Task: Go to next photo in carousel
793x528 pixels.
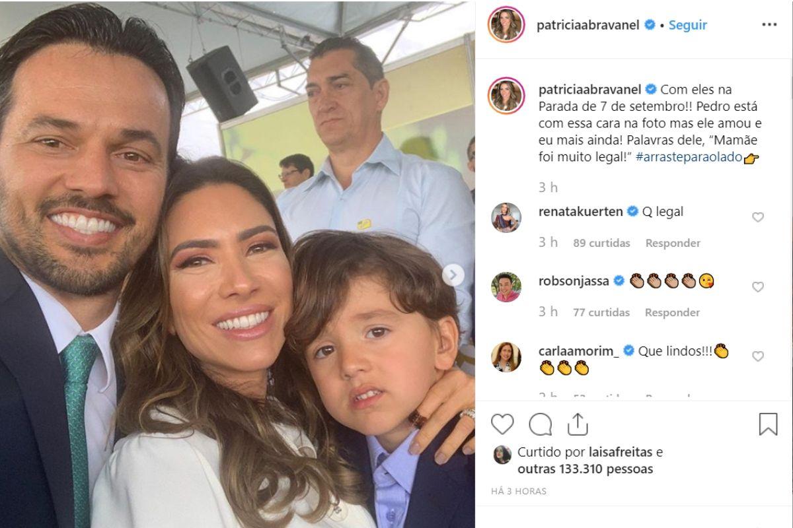Action: (x=453, y=275)
